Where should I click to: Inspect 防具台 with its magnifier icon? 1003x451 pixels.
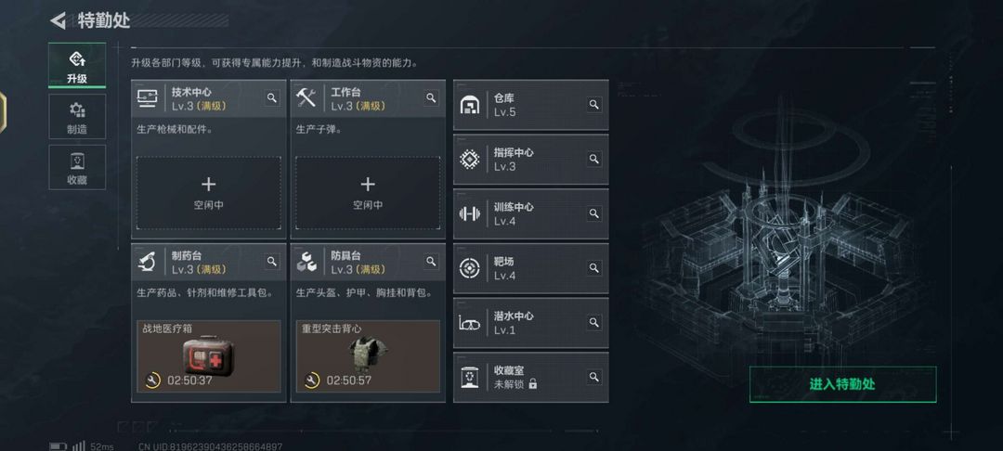[431, 262]
